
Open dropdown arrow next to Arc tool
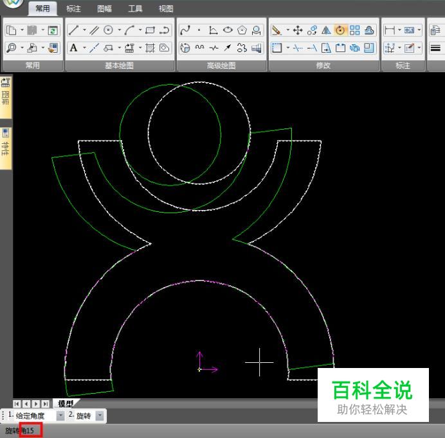tap(140, 30)
